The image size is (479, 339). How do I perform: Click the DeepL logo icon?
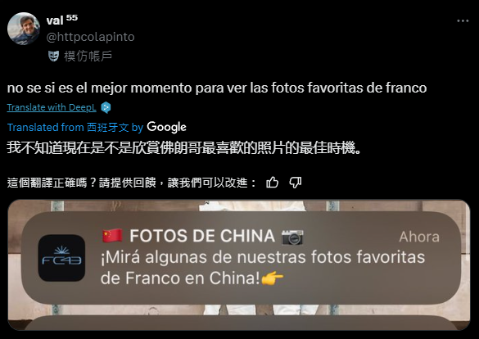tap(106, 107)
